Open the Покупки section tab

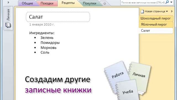pos(89,3)
